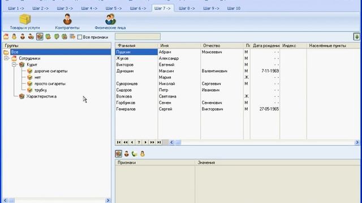Switch to the Шаг 1 tab
362x203 pixels.
click(x=16, y=8)
